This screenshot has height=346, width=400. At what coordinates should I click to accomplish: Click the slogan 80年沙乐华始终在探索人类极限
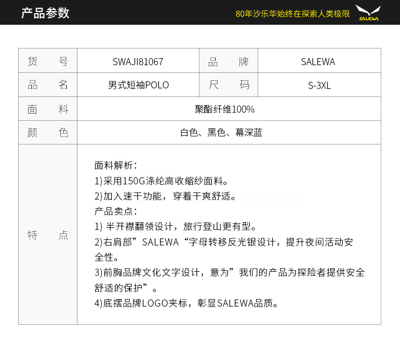(292, 14)
